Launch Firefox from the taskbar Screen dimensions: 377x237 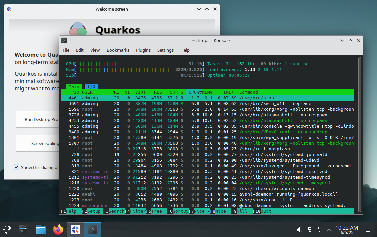pyautogui.click(x=58, y=229)
